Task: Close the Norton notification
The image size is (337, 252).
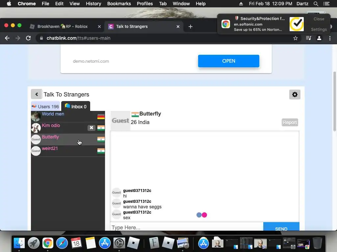Action: (319, 19)
